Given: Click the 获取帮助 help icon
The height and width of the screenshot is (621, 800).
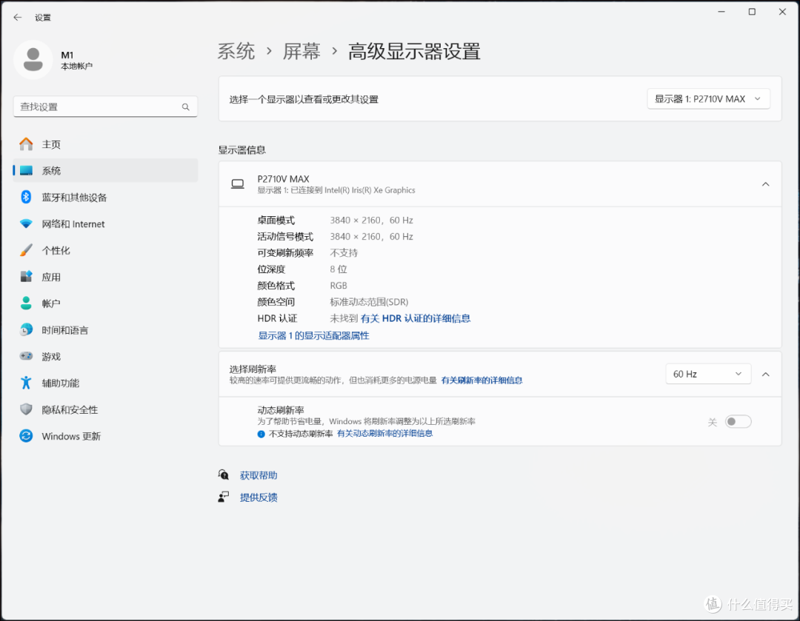Looking at the screenshot, I should (224, 475).
